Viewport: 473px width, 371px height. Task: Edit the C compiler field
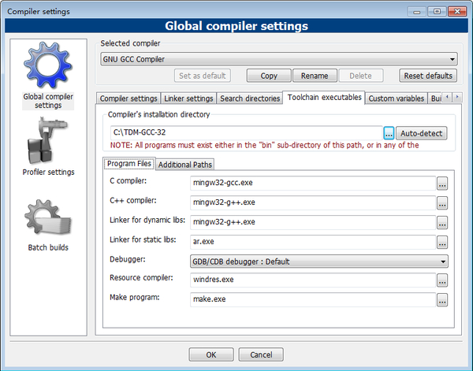pos(313,183)
